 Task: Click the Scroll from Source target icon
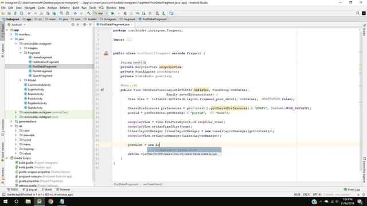pyautogui.click(x=73, y=25)
